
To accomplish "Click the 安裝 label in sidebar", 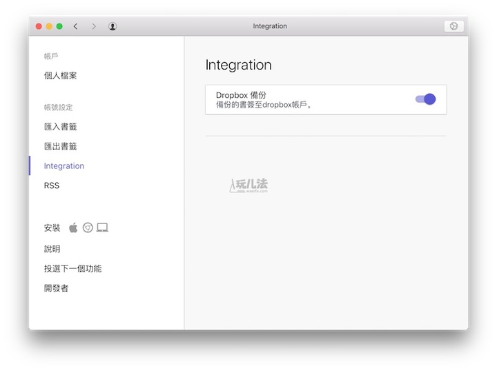I will (x=52, y=228).
